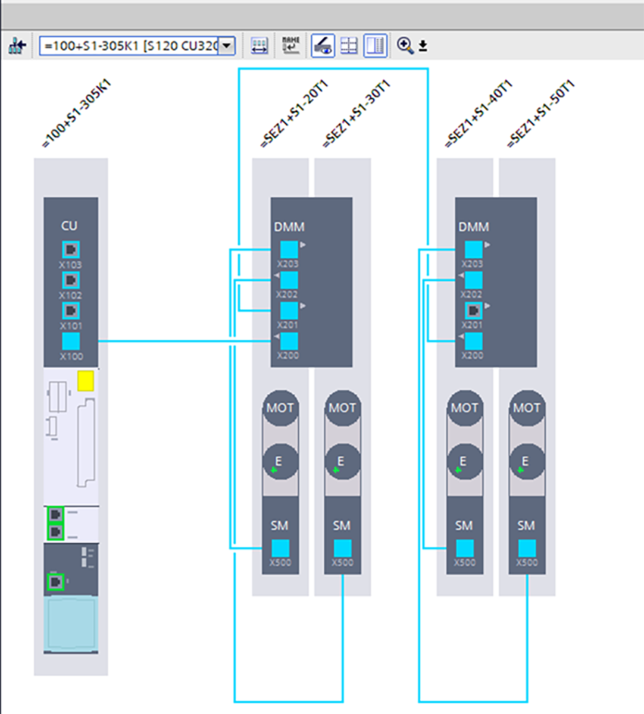Select CU port X101
Viewport: 644px width, 714px height.
[71, 311]
